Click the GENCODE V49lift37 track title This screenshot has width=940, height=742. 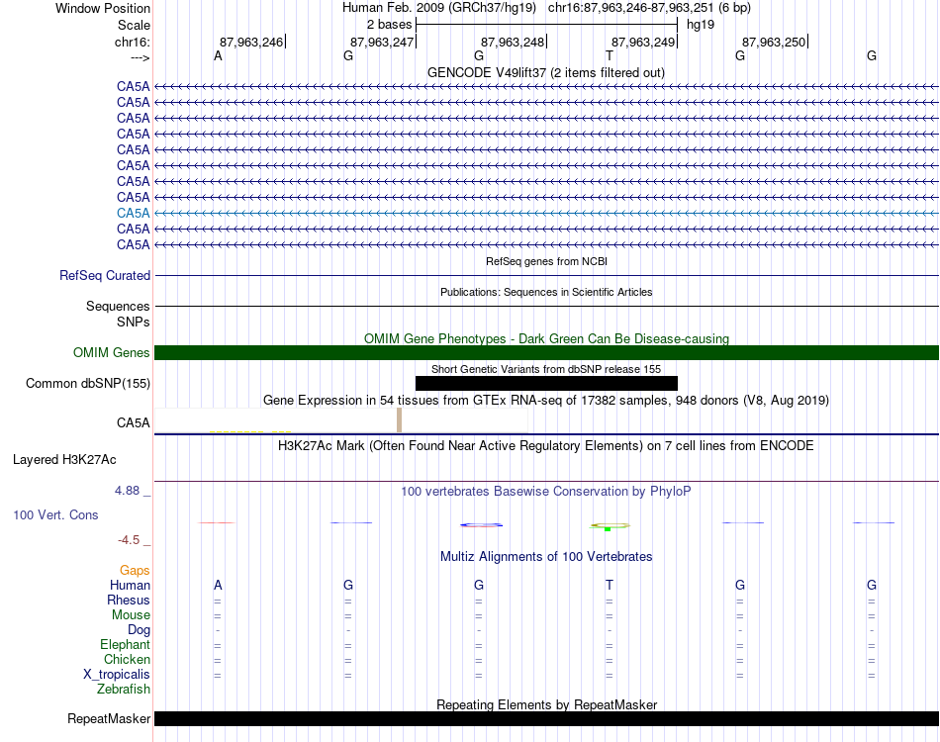pos(546,72)
